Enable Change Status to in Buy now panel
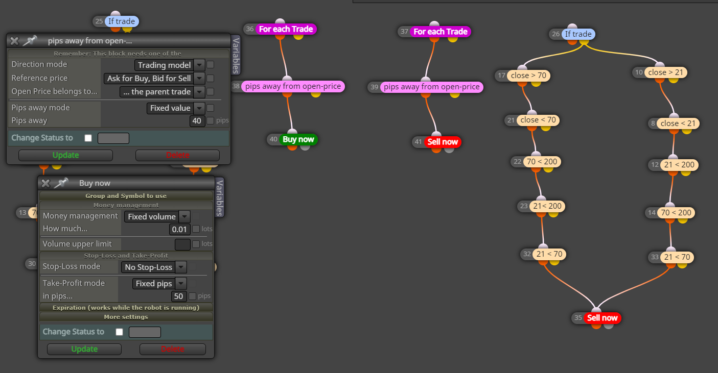Screen dimensions: 718x373 tap(120, 332)
